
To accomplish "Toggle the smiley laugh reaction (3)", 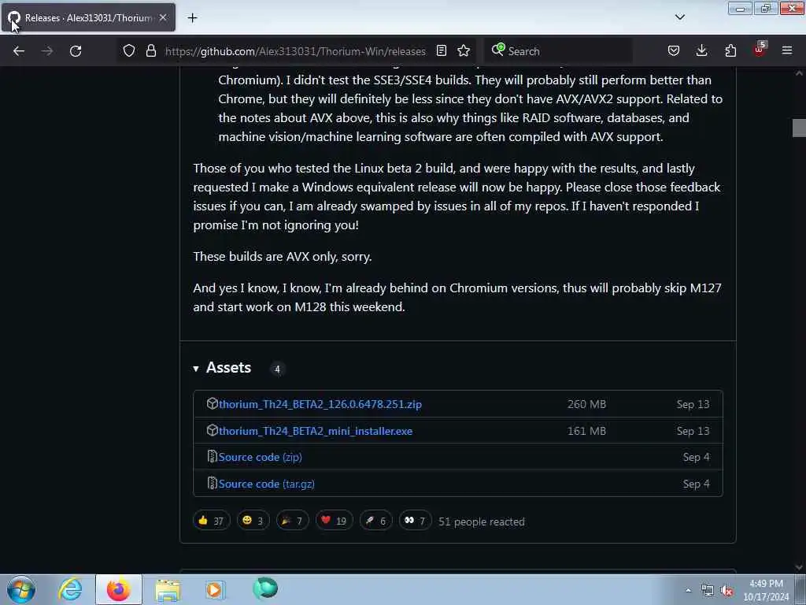I will [x=253, y=521].
